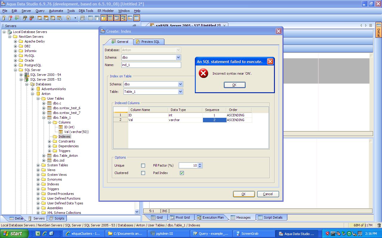This screenshot has width=382, height=238.
Task: Open the ER Modeler menu
Action: 106,11
